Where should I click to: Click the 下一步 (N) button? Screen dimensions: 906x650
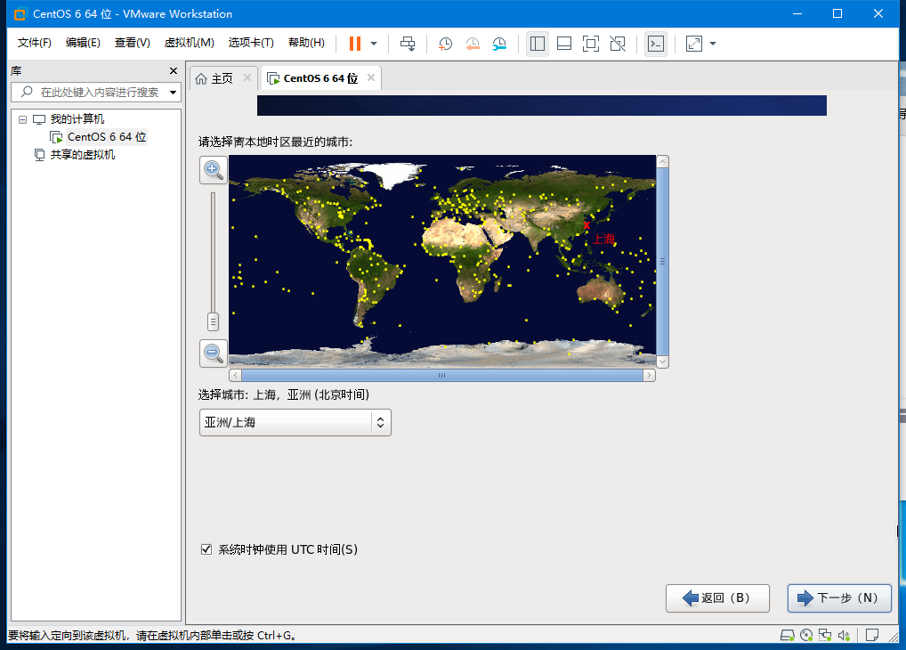pyautogui.click(x=837, y=597)
